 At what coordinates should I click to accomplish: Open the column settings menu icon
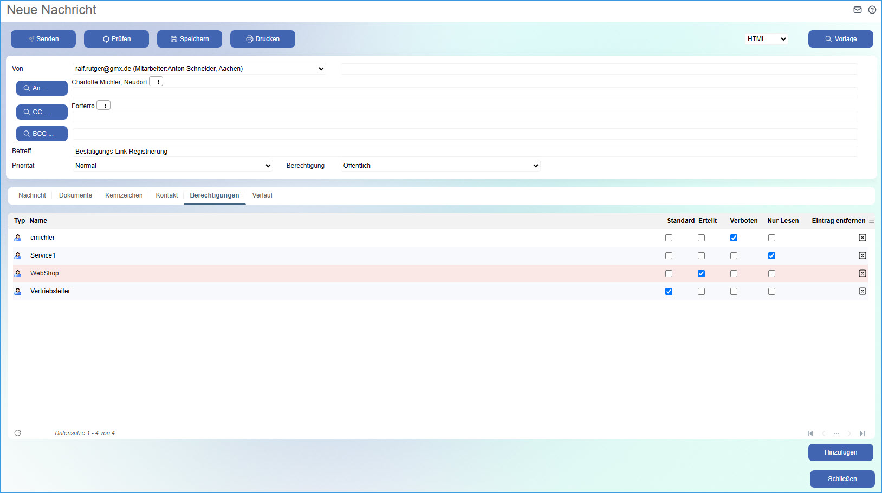click(872, 221)
